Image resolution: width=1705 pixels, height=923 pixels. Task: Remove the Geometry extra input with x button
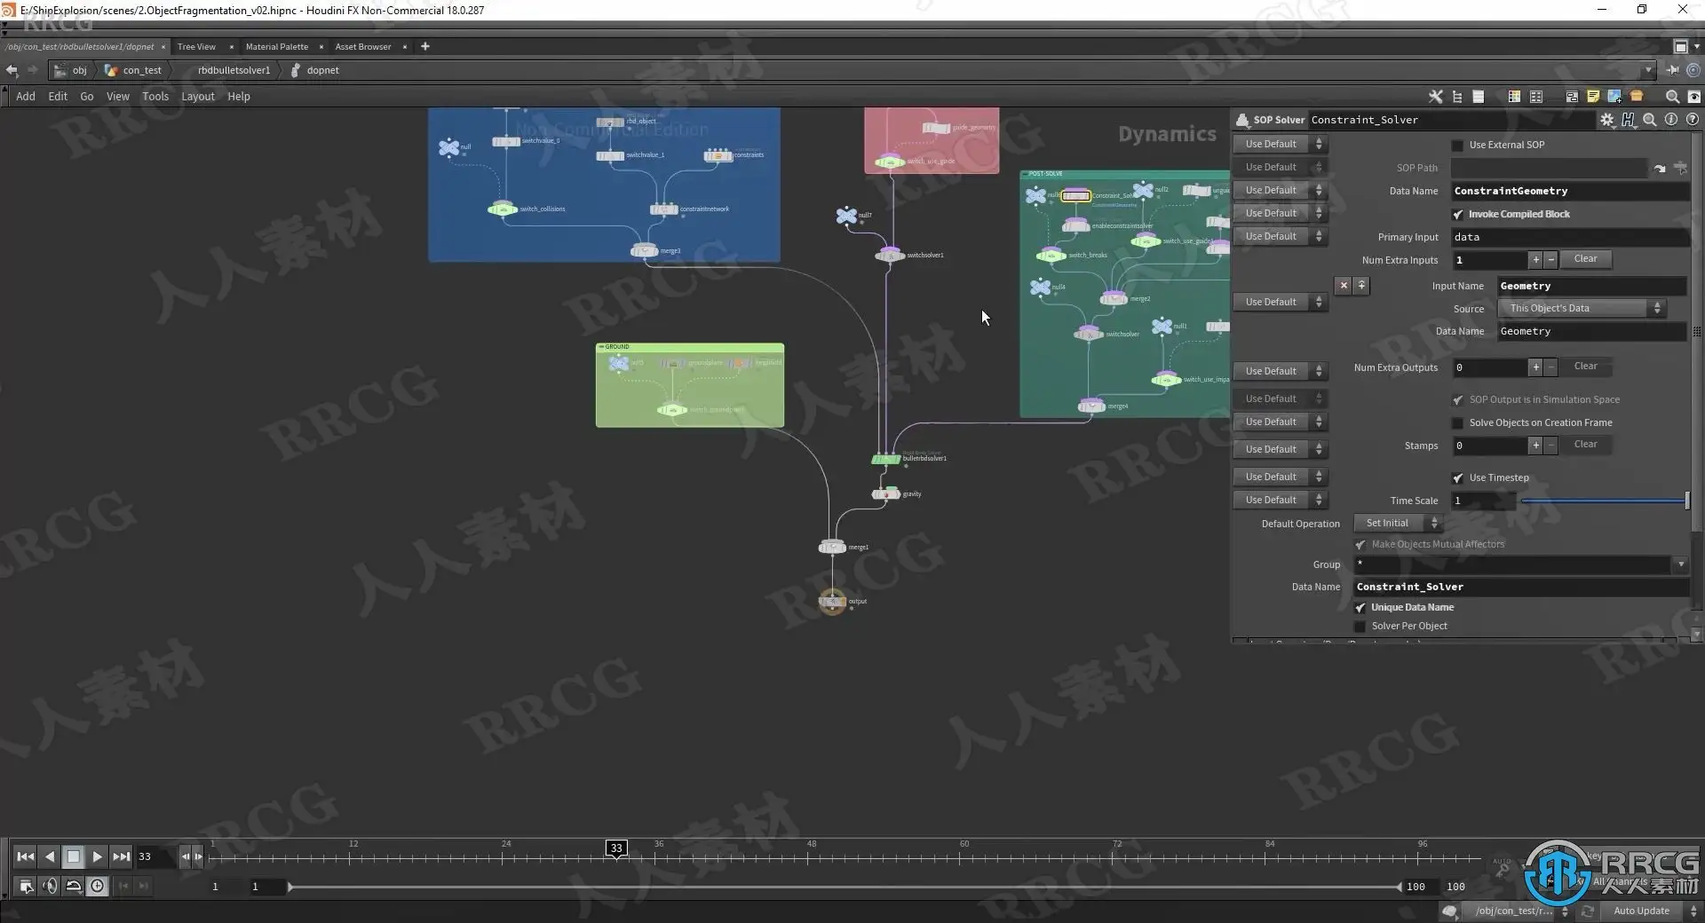tap(1344, 285)
